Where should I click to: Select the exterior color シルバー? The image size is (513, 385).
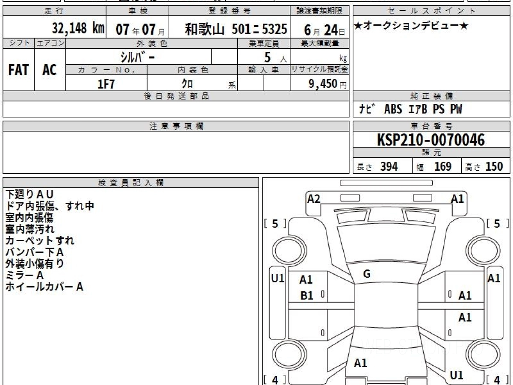click(x=138, y=56)
